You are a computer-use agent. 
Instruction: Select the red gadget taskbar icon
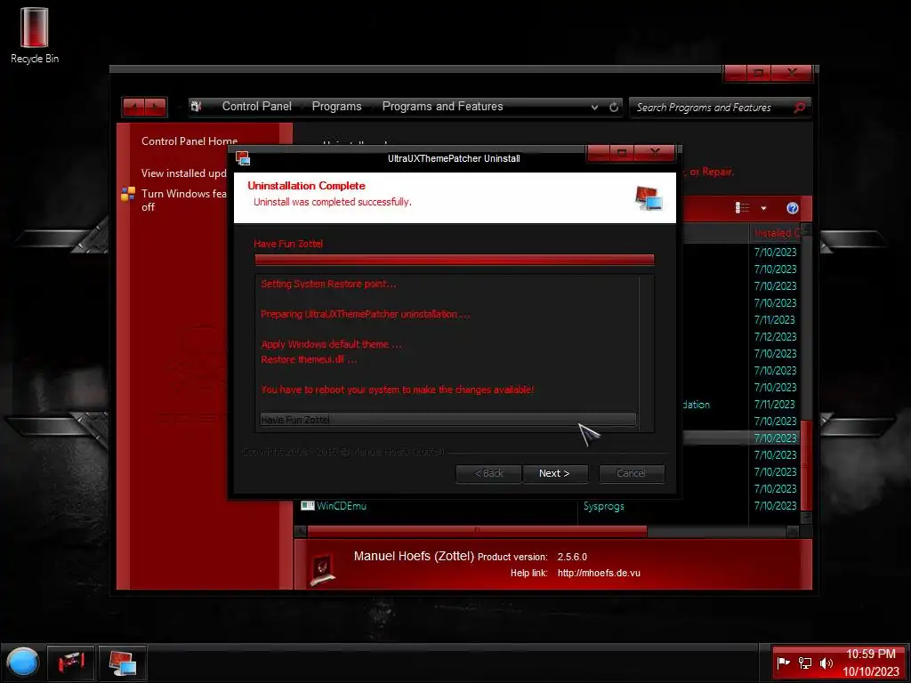pos(71,662)
